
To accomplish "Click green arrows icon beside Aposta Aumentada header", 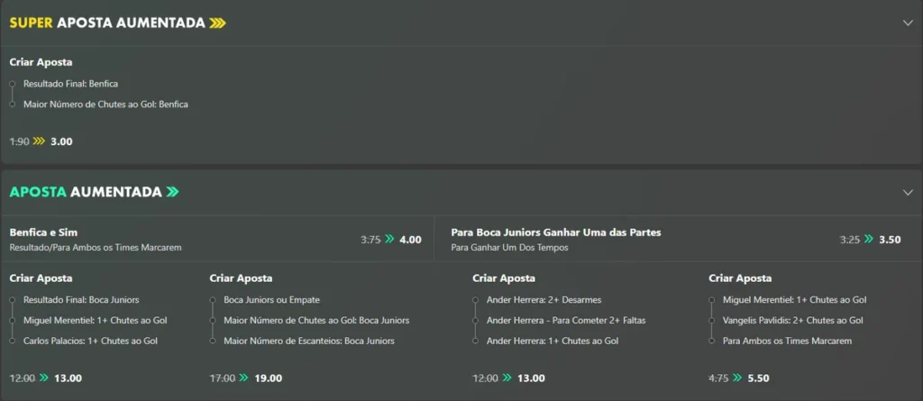I will pyautogui.click(x=172, y=192).
